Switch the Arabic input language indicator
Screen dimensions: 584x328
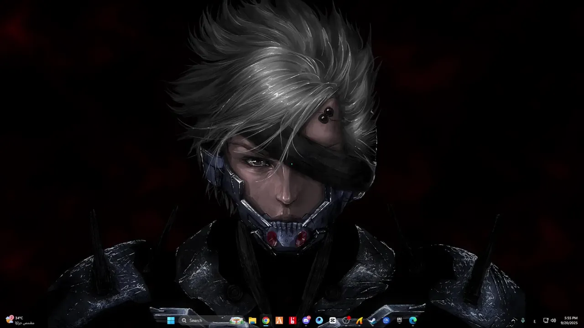[535, 321]
